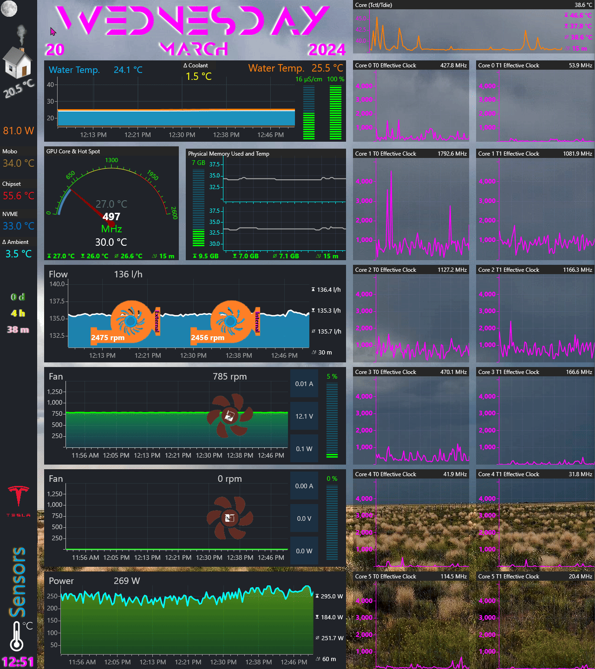The image size is (595, 669).
Task: Click the 12:51 clock display
Action: (x=18, y=662)
